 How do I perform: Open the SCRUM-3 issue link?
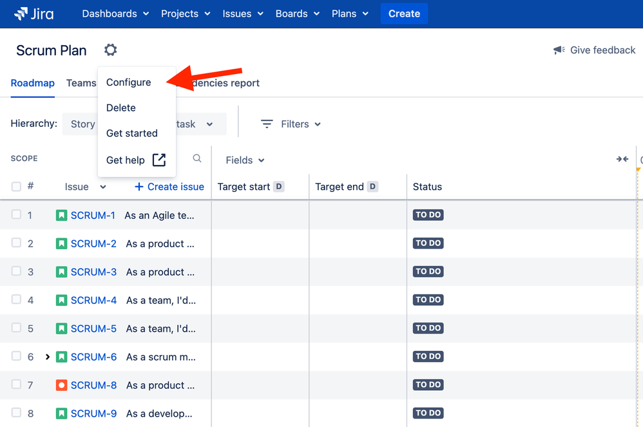coord(93,272)
